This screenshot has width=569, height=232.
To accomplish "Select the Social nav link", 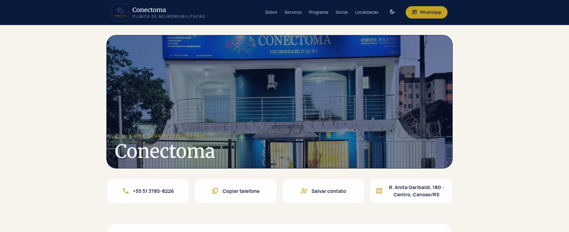I will [x=341, y=12].
